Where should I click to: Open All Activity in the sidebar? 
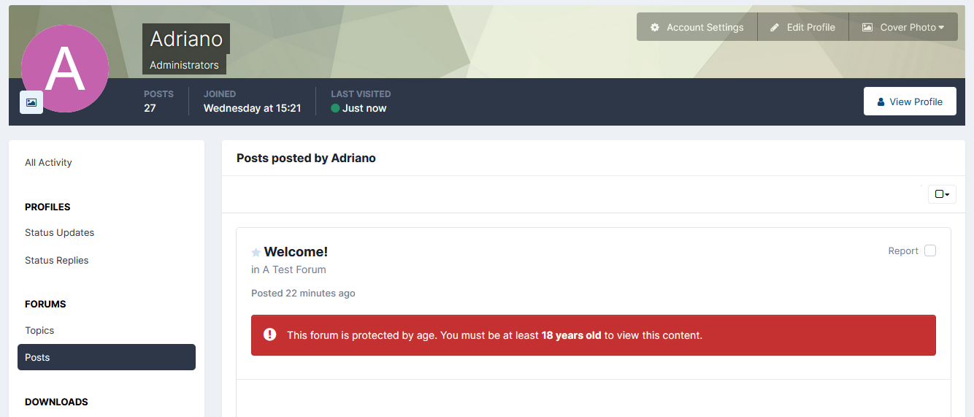pyautogui.click(x=48, y=162)
